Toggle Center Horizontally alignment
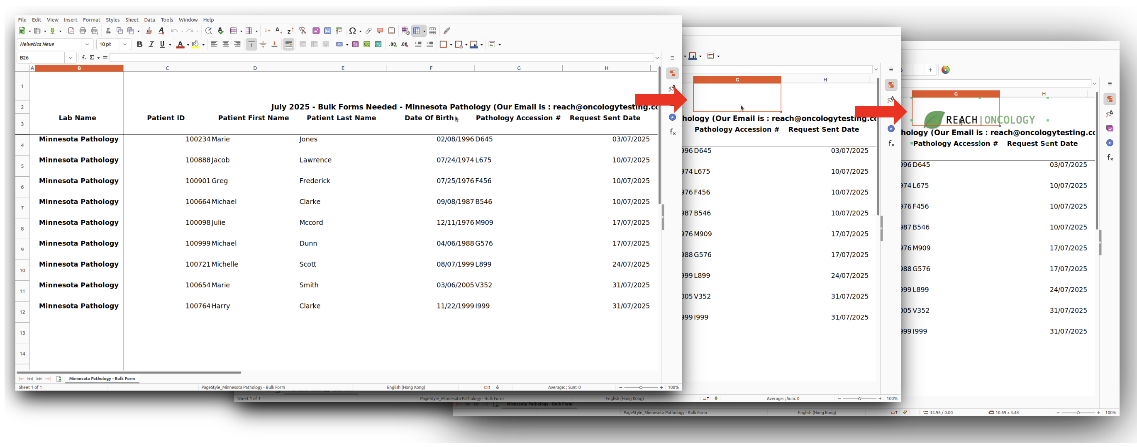1137x447 pixels. pyautogui.click(x=226, y=44)
